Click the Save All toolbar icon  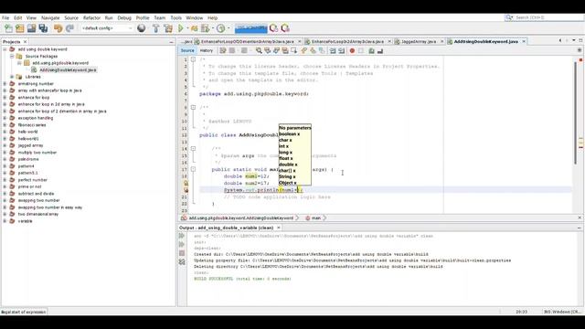[43, 28]
